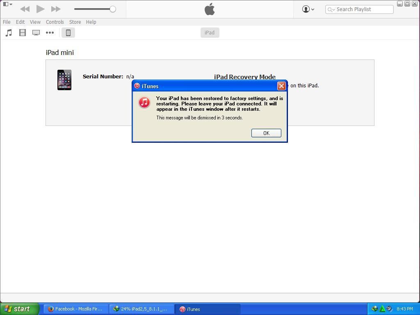The height and width of the screenshot is (315, 420).
Task: Open the more media types ellipsis
Action: [50, 33]
